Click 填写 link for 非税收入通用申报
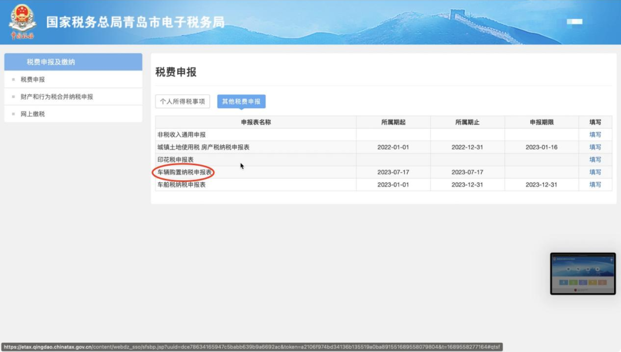621x352 pixels. (x=595, y=135)
